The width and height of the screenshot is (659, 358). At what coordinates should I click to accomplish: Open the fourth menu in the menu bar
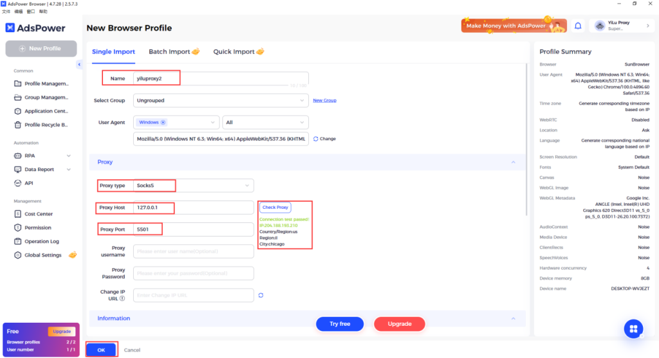[x=43, y=12]
